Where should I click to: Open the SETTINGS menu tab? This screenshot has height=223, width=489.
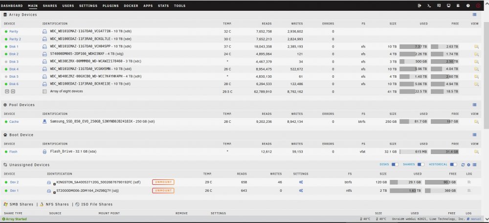[88, 5]
